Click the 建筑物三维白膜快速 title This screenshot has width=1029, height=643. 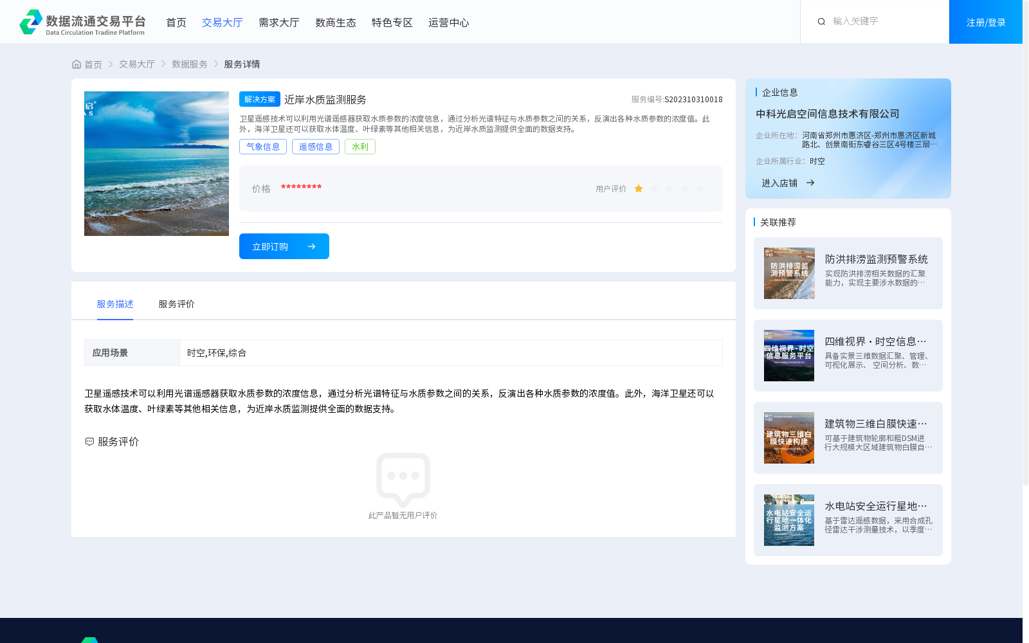pyautogui.click(x=876, y=424)
